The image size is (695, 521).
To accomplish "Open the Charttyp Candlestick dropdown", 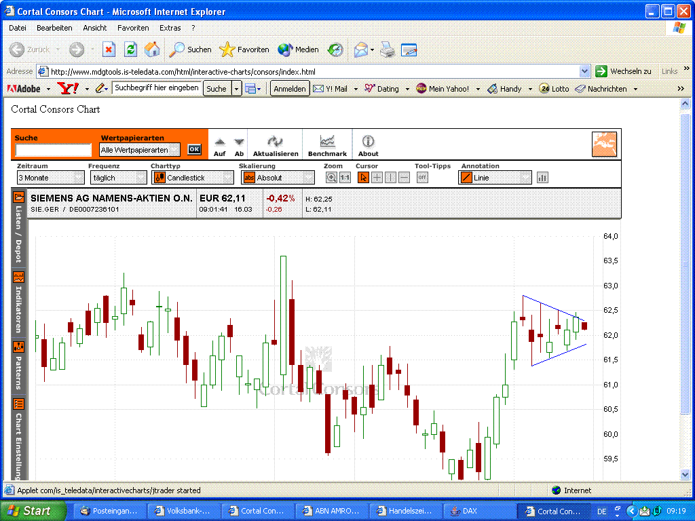I will pos(193,178).
